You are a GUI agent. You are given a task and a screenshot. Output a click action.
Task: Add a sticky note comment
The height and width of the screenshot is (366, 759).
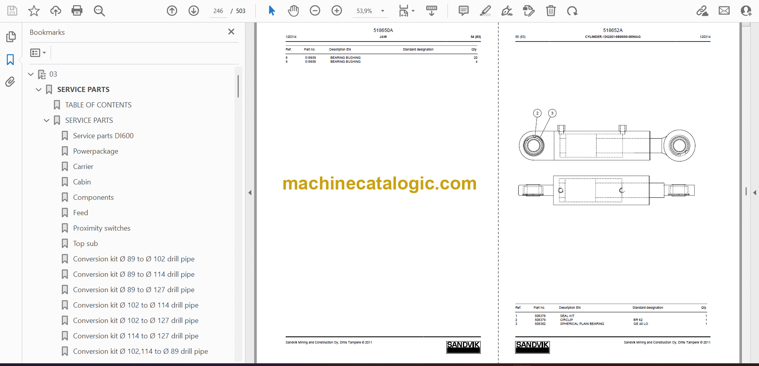tap(463, 11)
